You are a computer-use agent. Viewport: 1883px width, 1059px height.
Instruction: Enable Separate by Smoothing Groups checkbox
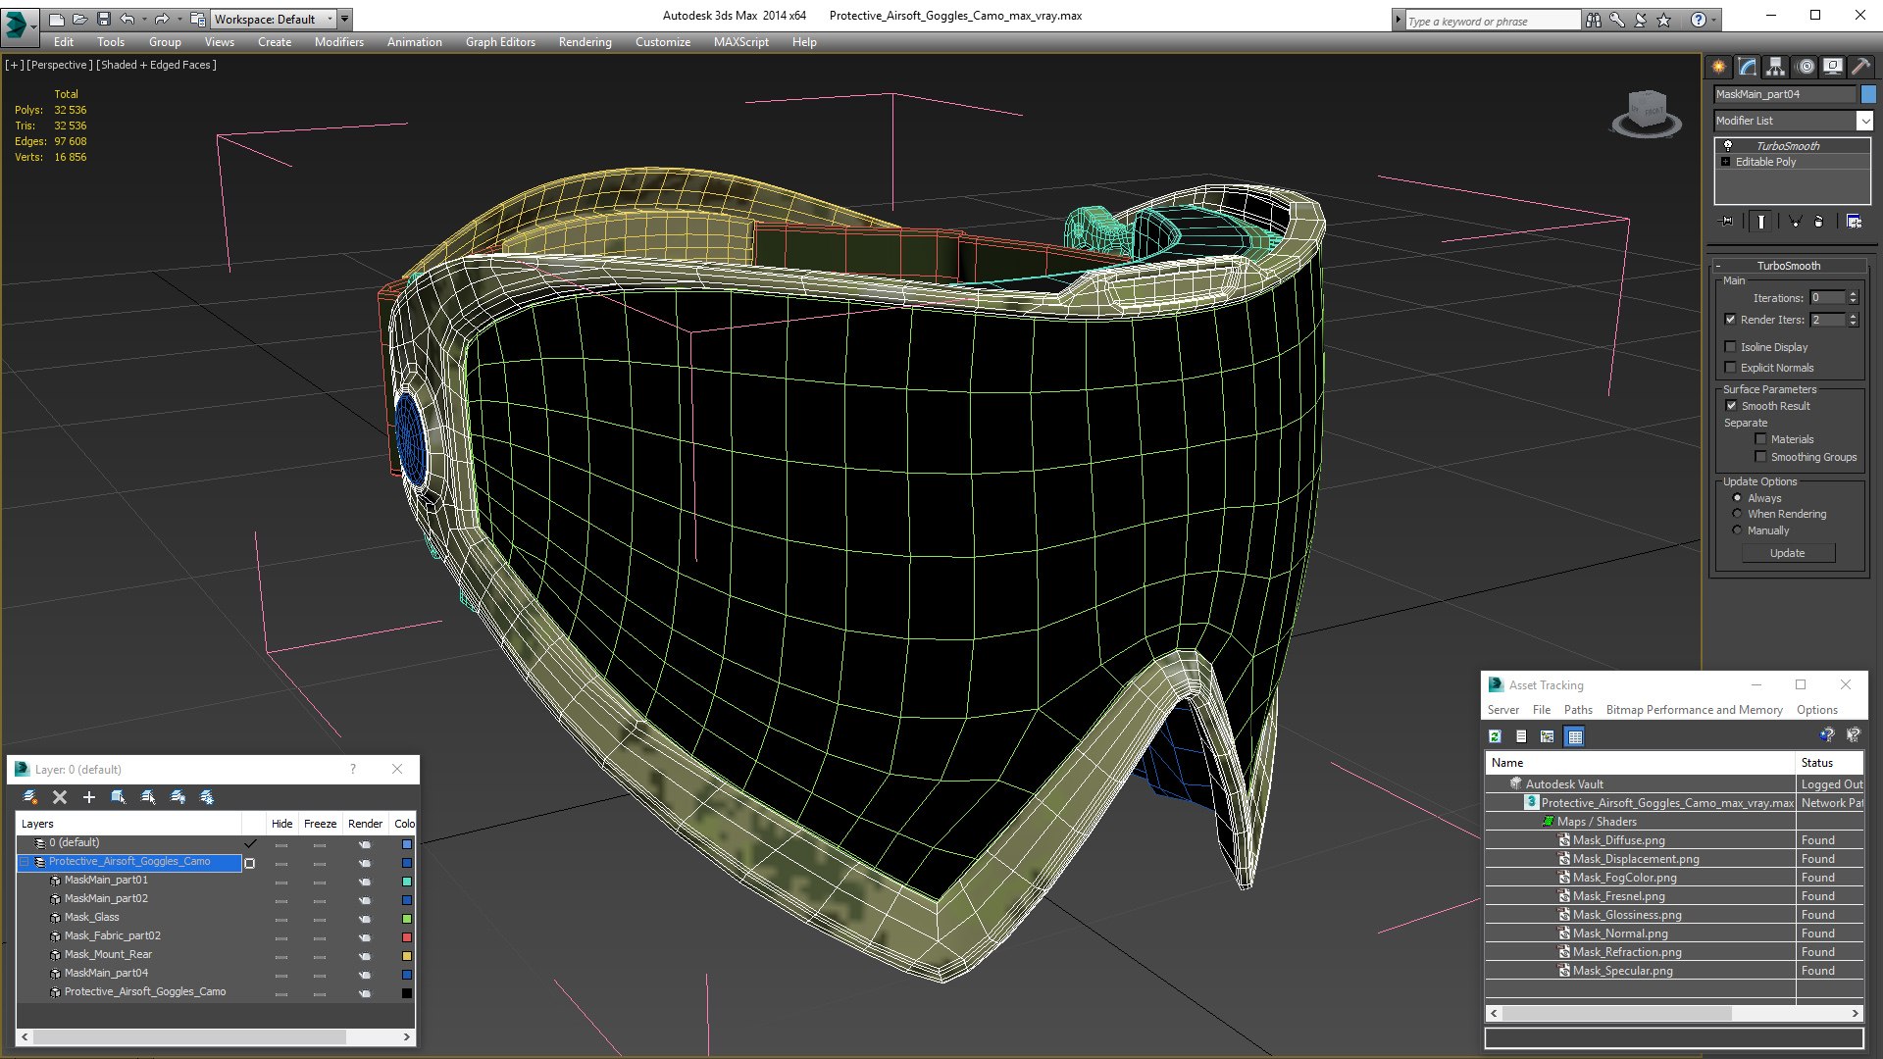point(1760,457)
